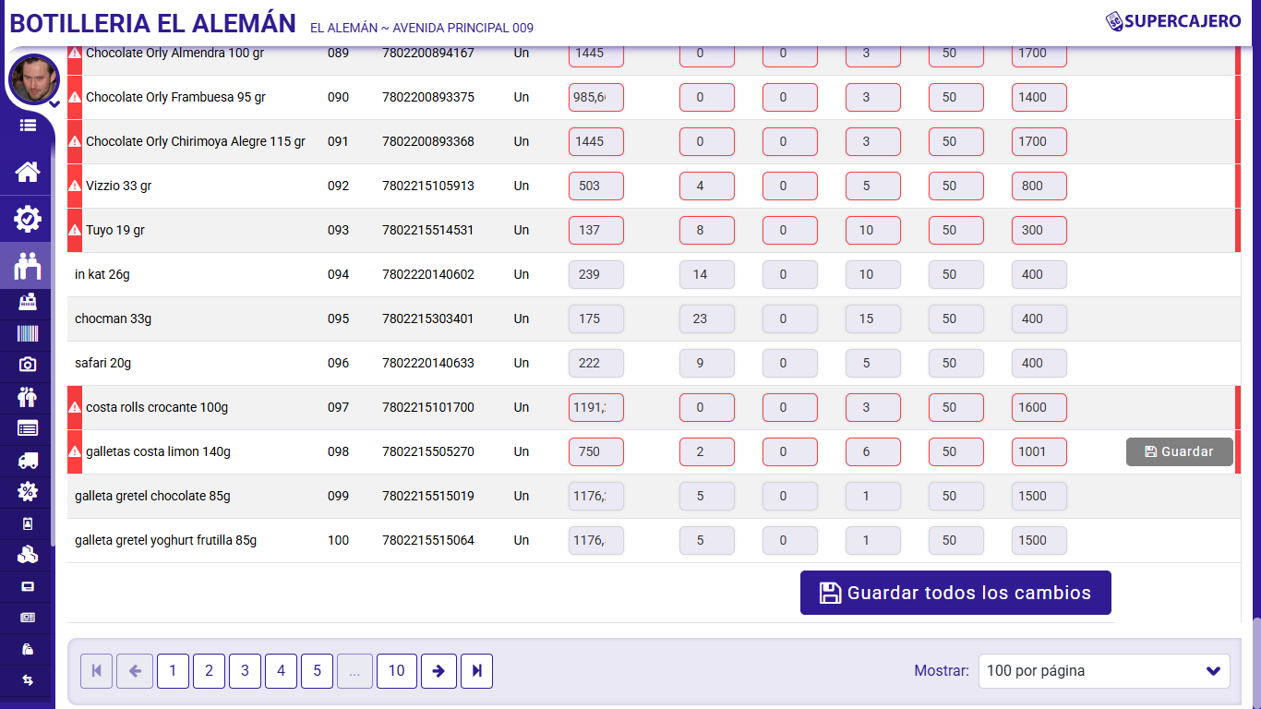
Task: Toggle the sidebar list menu icon
Action: pyautogui.click(x=28, y=126)
